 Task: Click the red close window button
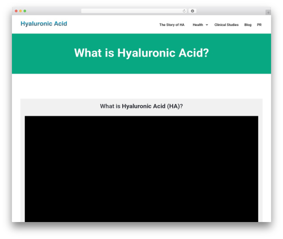[16, 11]
